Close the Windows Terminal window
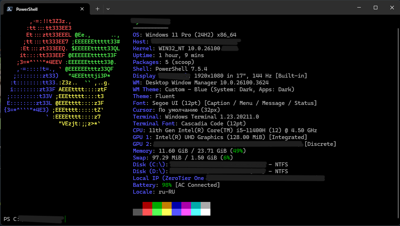 point(391,8)
